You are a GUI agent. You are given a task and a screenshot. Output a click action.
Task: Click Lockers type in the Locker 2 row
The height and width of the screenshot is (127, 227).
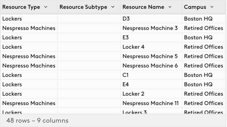[x=12, y=94]
